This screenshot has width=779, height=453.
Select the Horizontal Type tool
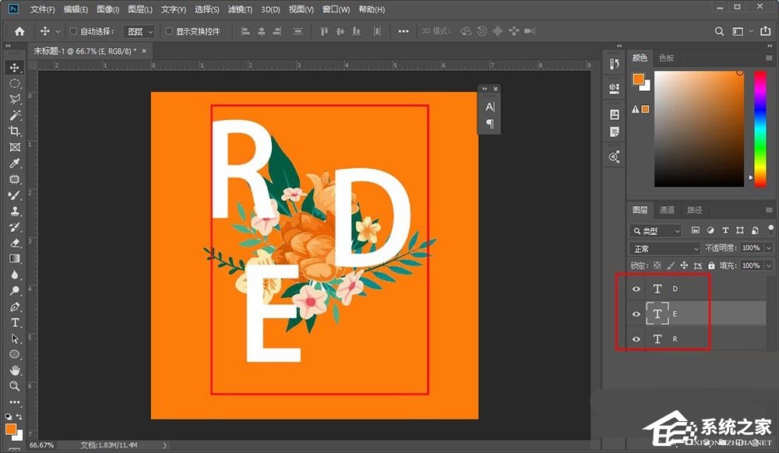14,322
